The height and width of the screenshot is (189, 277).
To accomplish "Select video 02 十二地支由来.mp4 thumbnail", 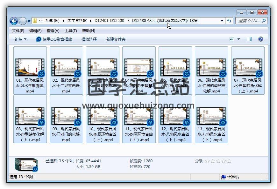I will pyautogui.click(x=66, y=68).
